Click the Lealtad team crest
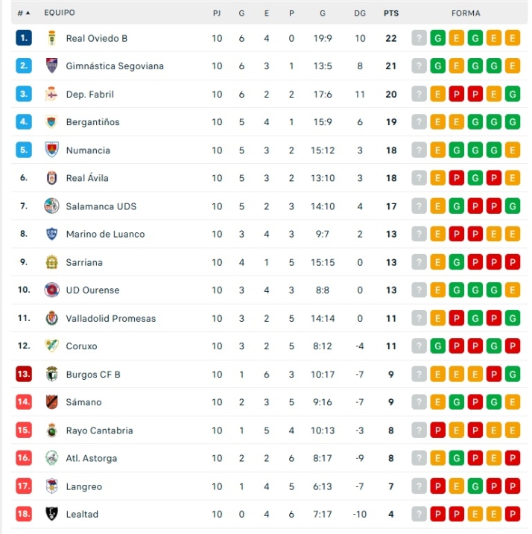The image size is (532, 534). coord(51,514)
